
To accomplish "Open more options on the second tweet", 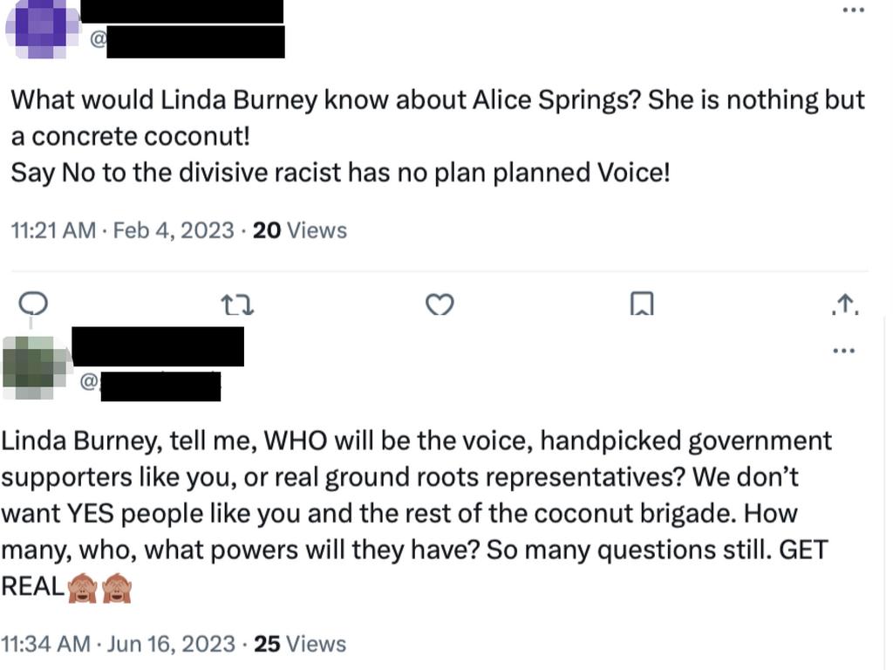I will 843,351.
